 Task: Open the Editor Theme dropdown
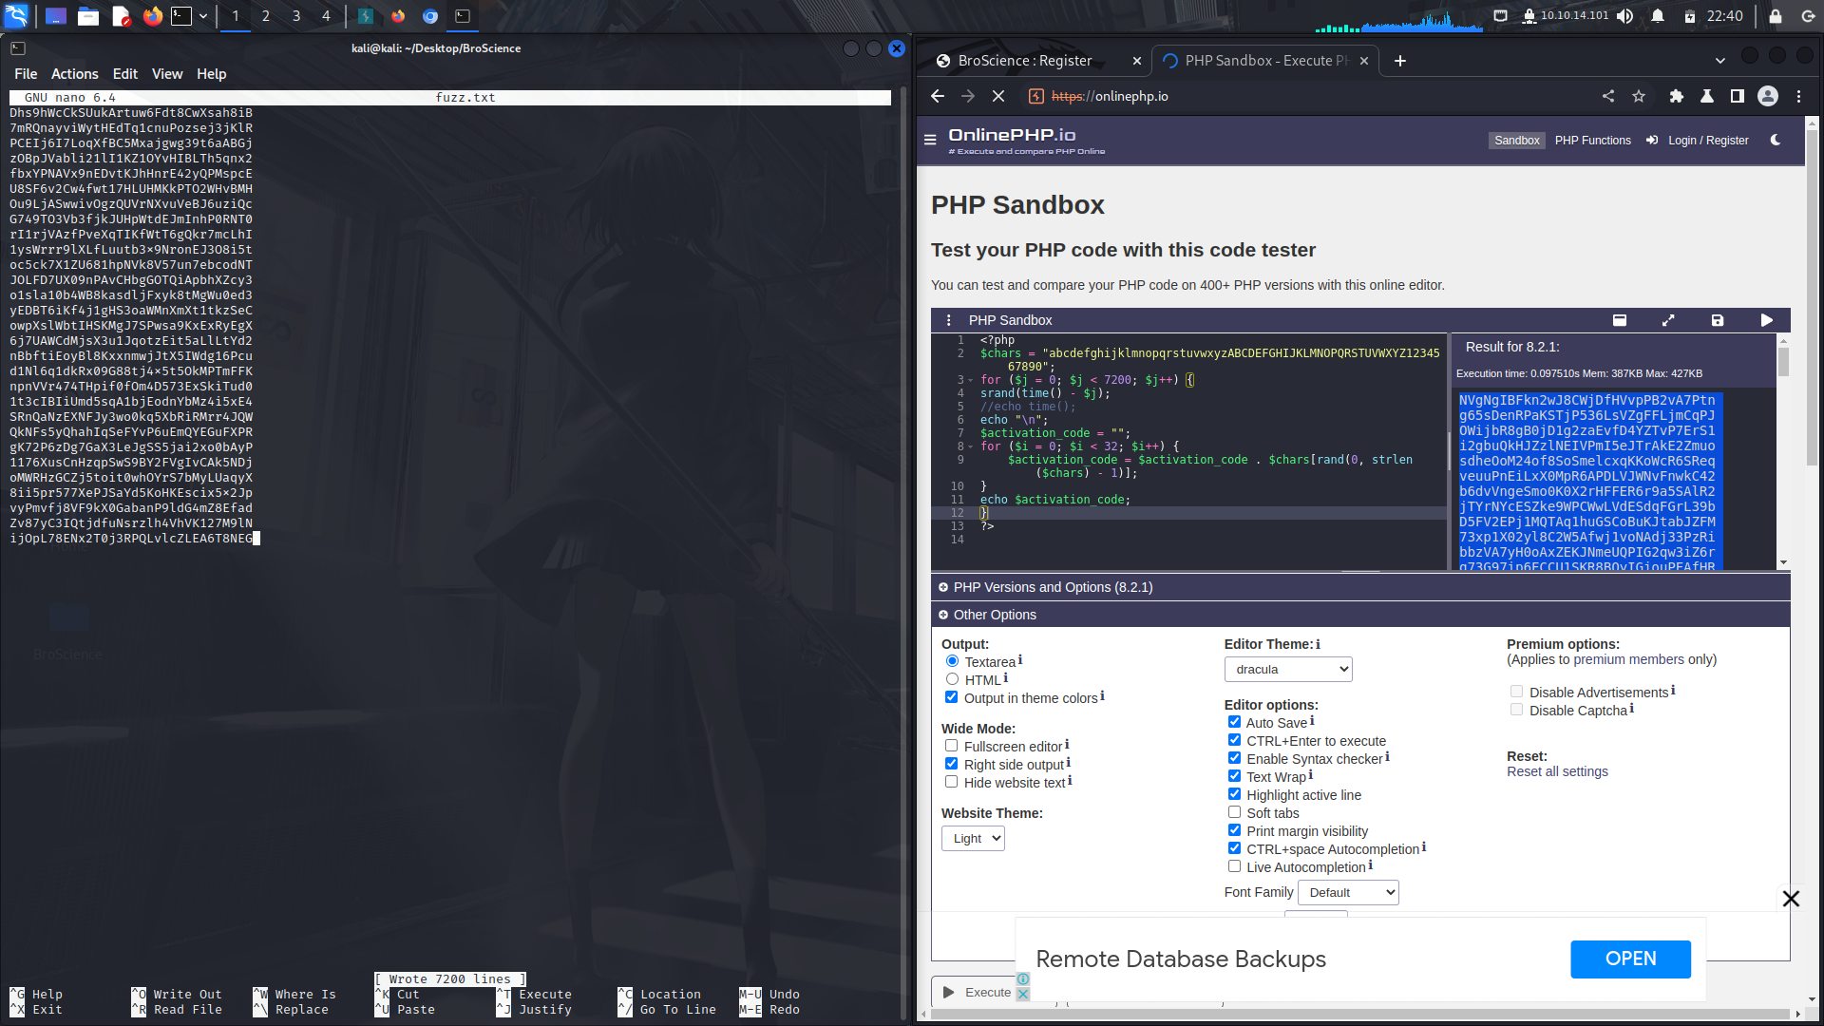coord(1288,669)
